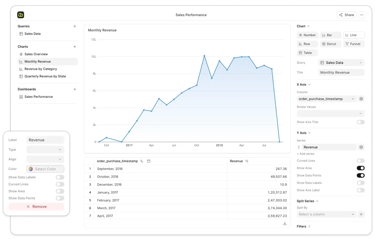Sort the Revenue column in table

tap(247, 161)
